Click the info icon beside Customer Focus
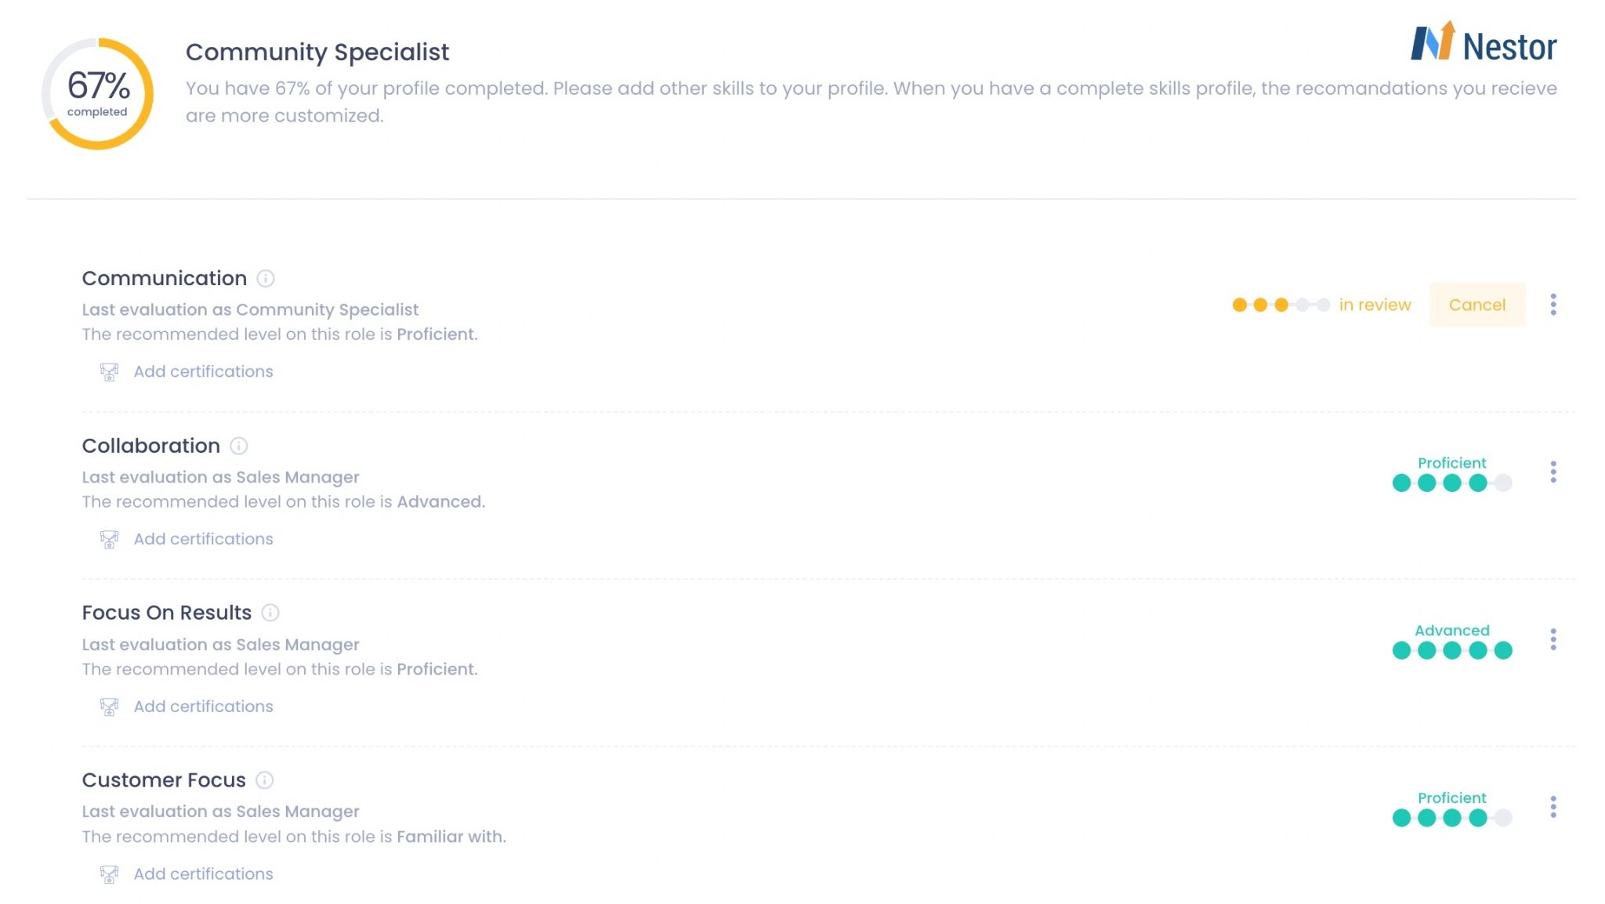Image resolution: width=1605 pixels, height=904 pixels. pos(265,781)
